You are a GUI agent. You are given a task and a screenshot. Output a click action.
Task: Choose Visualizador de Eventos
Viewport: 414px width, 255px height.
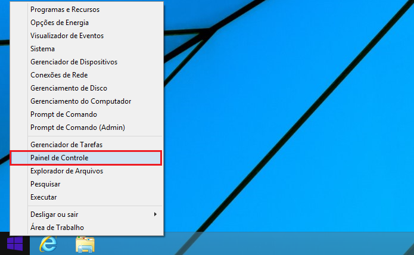[86, 36]
